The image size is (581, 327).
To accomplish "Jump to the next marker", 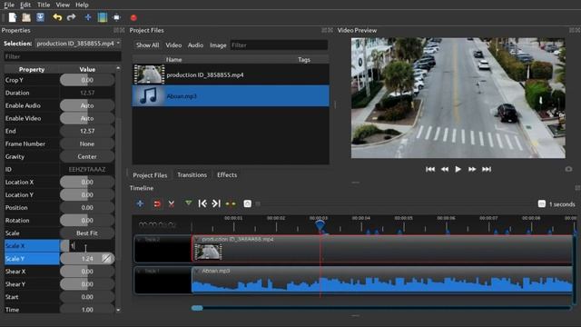I will point(216,203).
